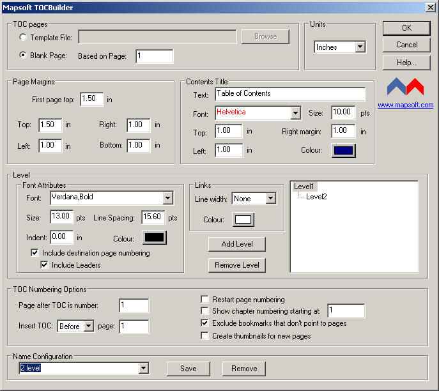Open the Insert TOC Before dropdown

pyautogui.click(x=88, y=326)
